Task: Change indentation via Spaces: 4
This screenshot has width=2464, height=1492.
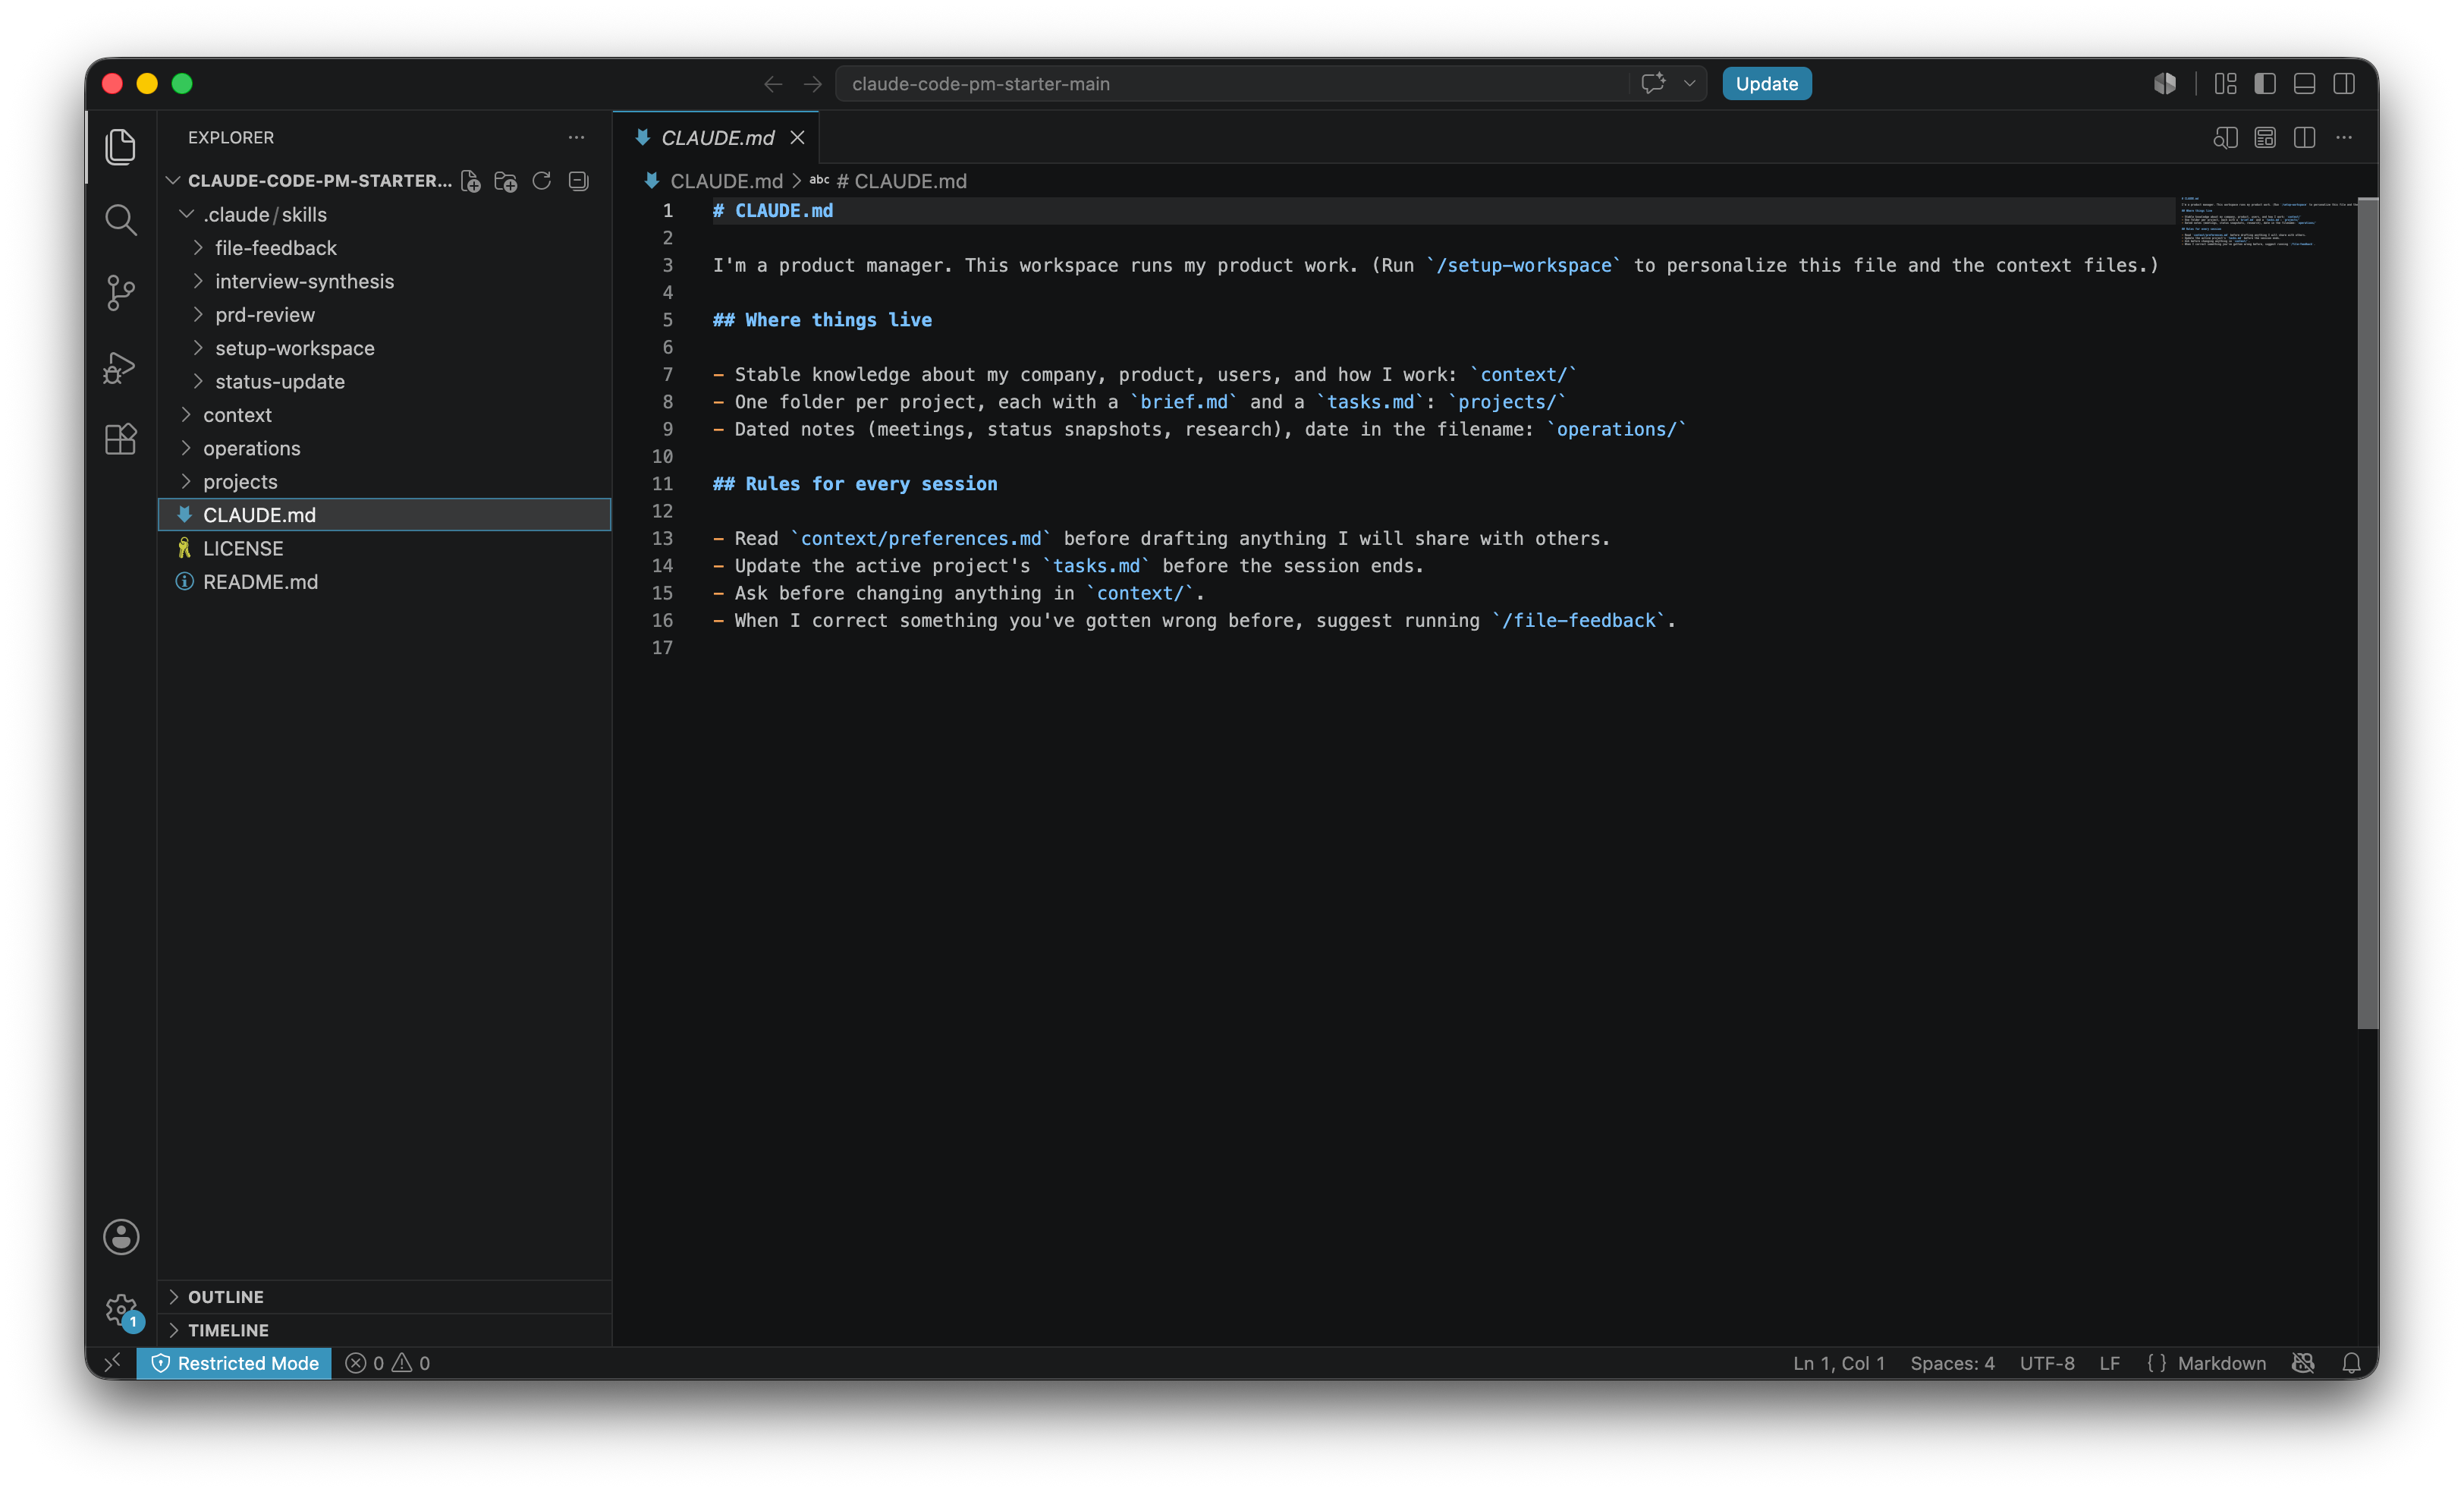Action: click(1952, 1363)
